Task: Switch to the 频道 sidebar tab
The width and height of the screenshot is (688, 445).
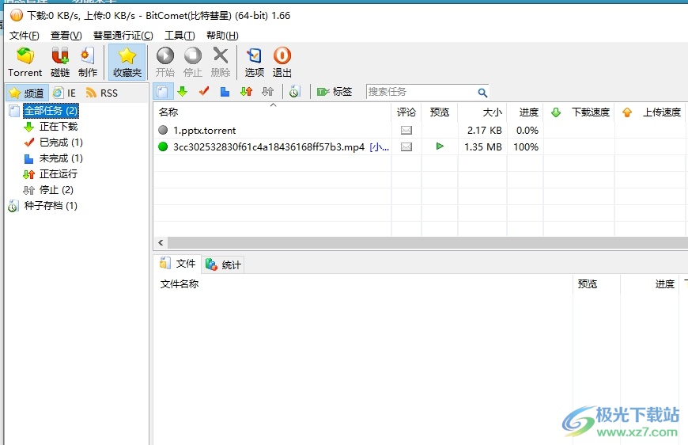Action: [x=27, y=93]
